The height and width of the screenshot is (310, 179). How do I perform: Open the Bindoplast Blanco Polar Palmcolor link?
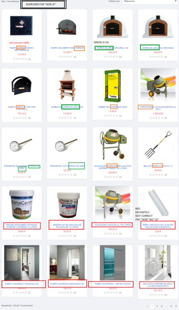point(67,226)
